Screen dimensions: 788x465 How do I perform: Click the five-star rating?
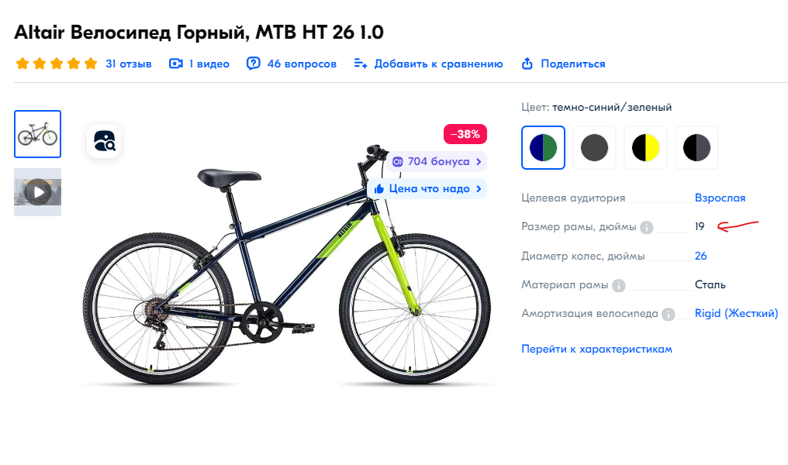57,64
